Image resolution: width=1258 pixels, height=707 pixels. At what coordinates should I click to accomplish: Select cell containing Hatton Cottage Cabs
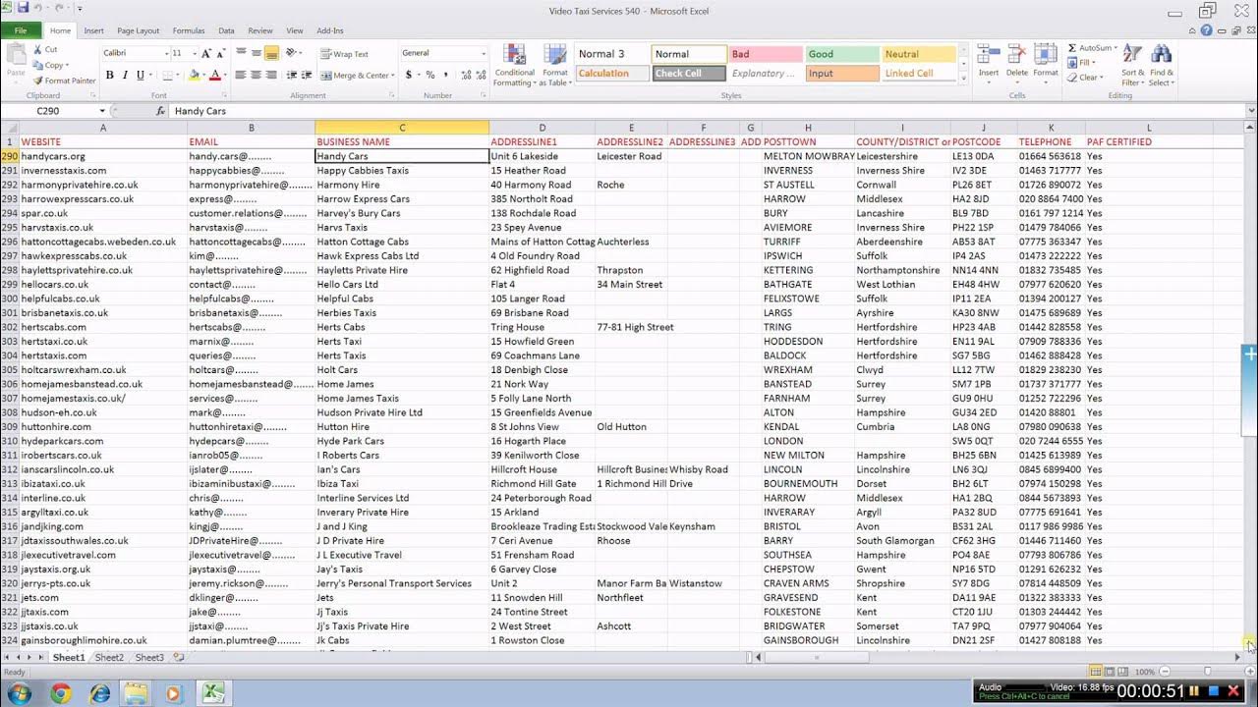click(x=402, y=242)
